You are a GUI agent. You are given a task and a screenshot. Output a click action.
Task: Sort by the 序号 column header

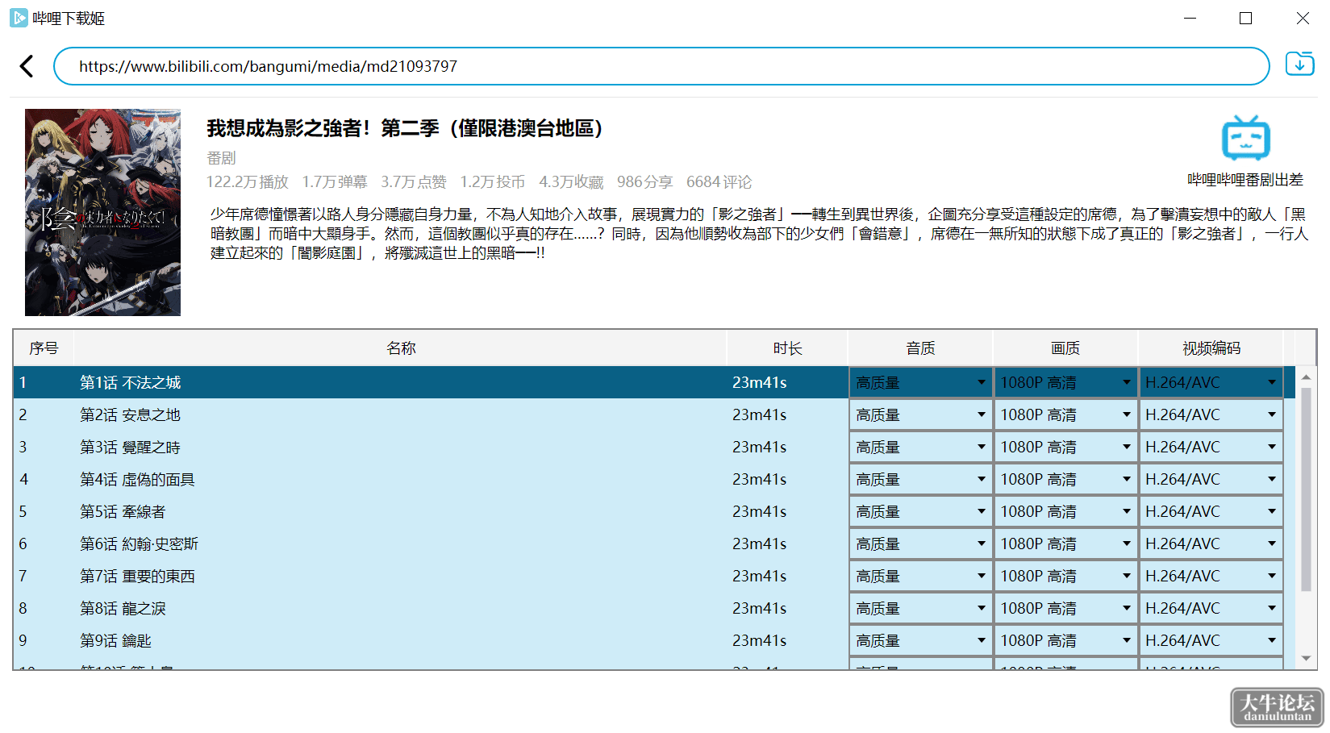pos(44,348)
